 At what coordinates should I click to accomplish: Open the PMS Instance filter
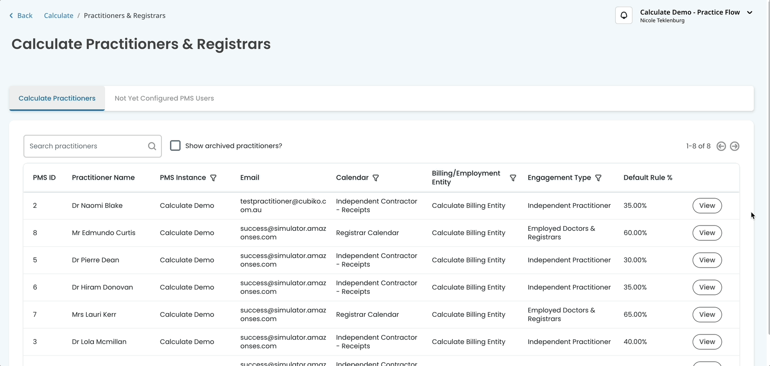[214, 178]
